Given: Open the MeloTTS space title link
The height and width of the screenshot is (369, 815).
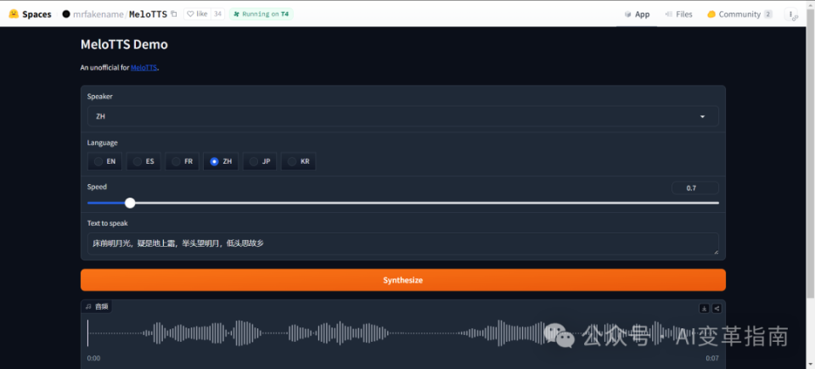Looking at the screenshot, I should (148, 14).
